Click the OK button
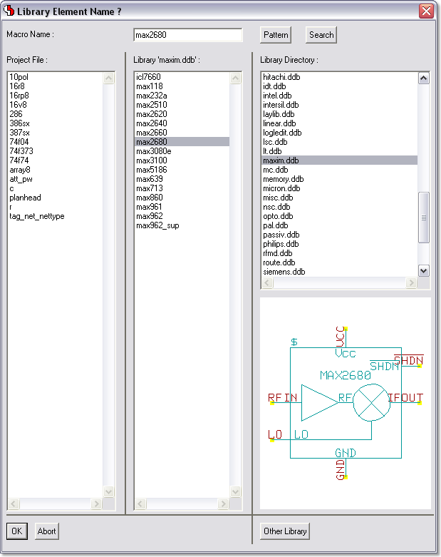The width and height of the screenshot is (441, 557). [x=17, y=531]
